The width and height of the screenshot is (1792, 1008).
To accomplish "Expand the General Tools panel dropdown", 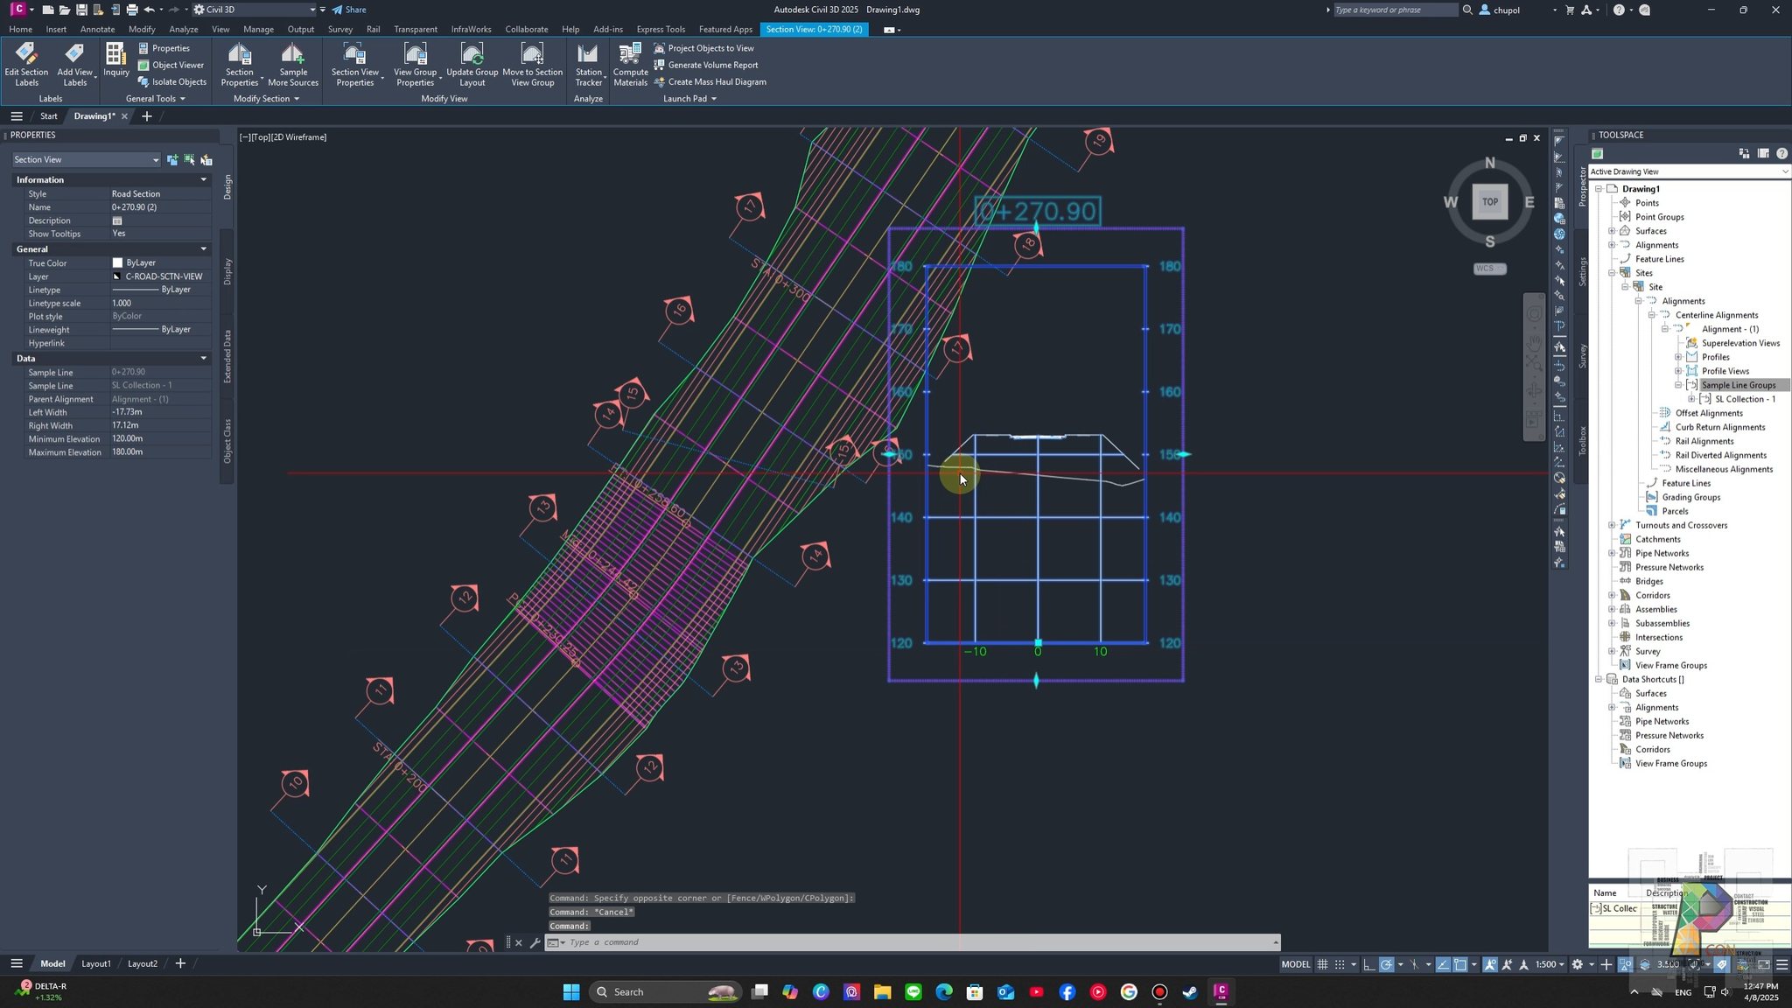I will pos(156,99).
